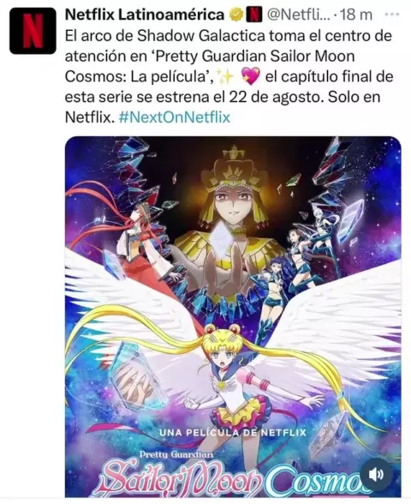The image size is (411, 504).
Task: Click the 'UNA PELÍCULA DE NETFLIX' caption
Action: (233, 433)
